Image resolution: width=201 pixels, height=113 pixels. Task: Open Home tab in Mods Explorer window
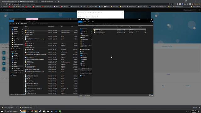(84, 22)
